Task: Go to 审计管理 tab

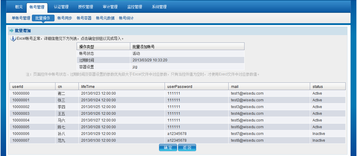Action: click(110, 7)
